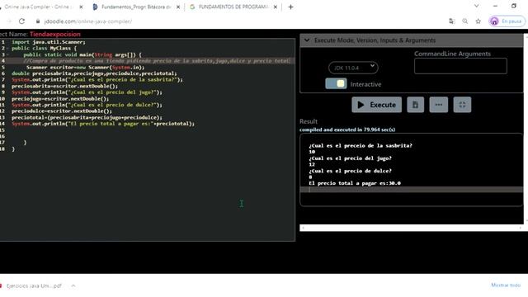Open the three-dots more options button
Image resolution: width=528 pixels, height=297 pixels.
click(x=438, y=105)
